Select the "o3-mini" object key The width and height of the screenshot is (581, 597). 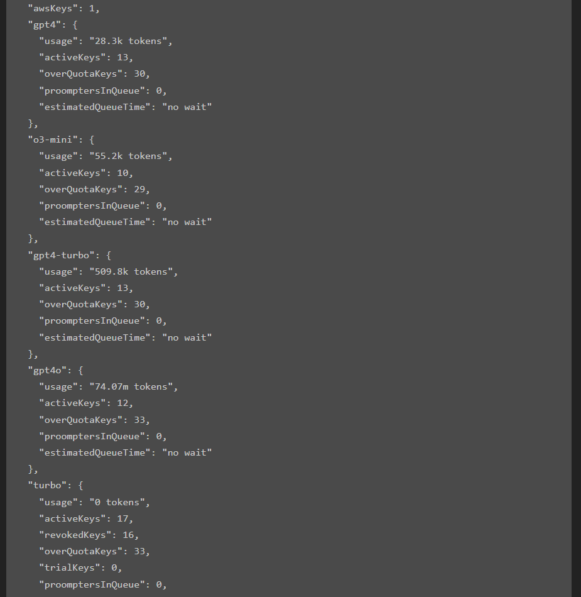(x=53, y=140)
